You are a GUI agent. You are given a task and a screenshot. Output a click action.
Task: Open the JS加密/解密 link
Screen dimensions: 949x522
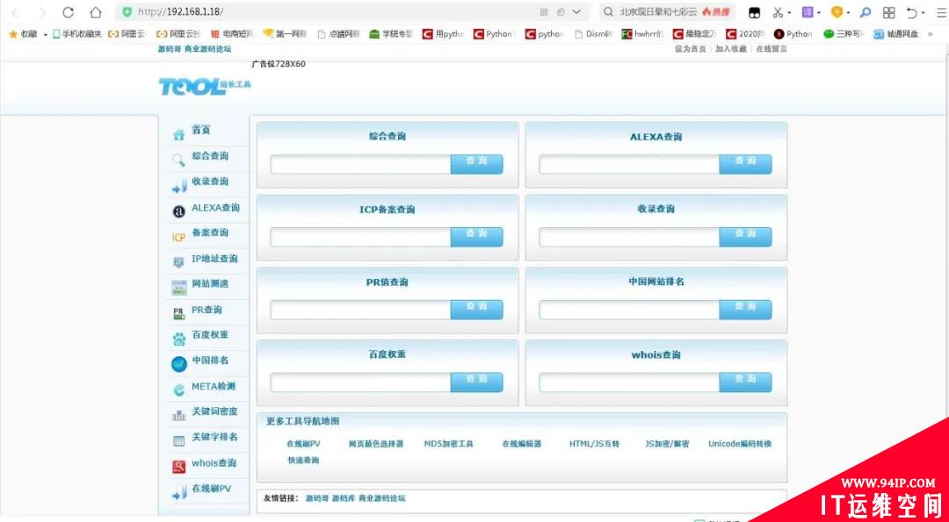point(667,443)
